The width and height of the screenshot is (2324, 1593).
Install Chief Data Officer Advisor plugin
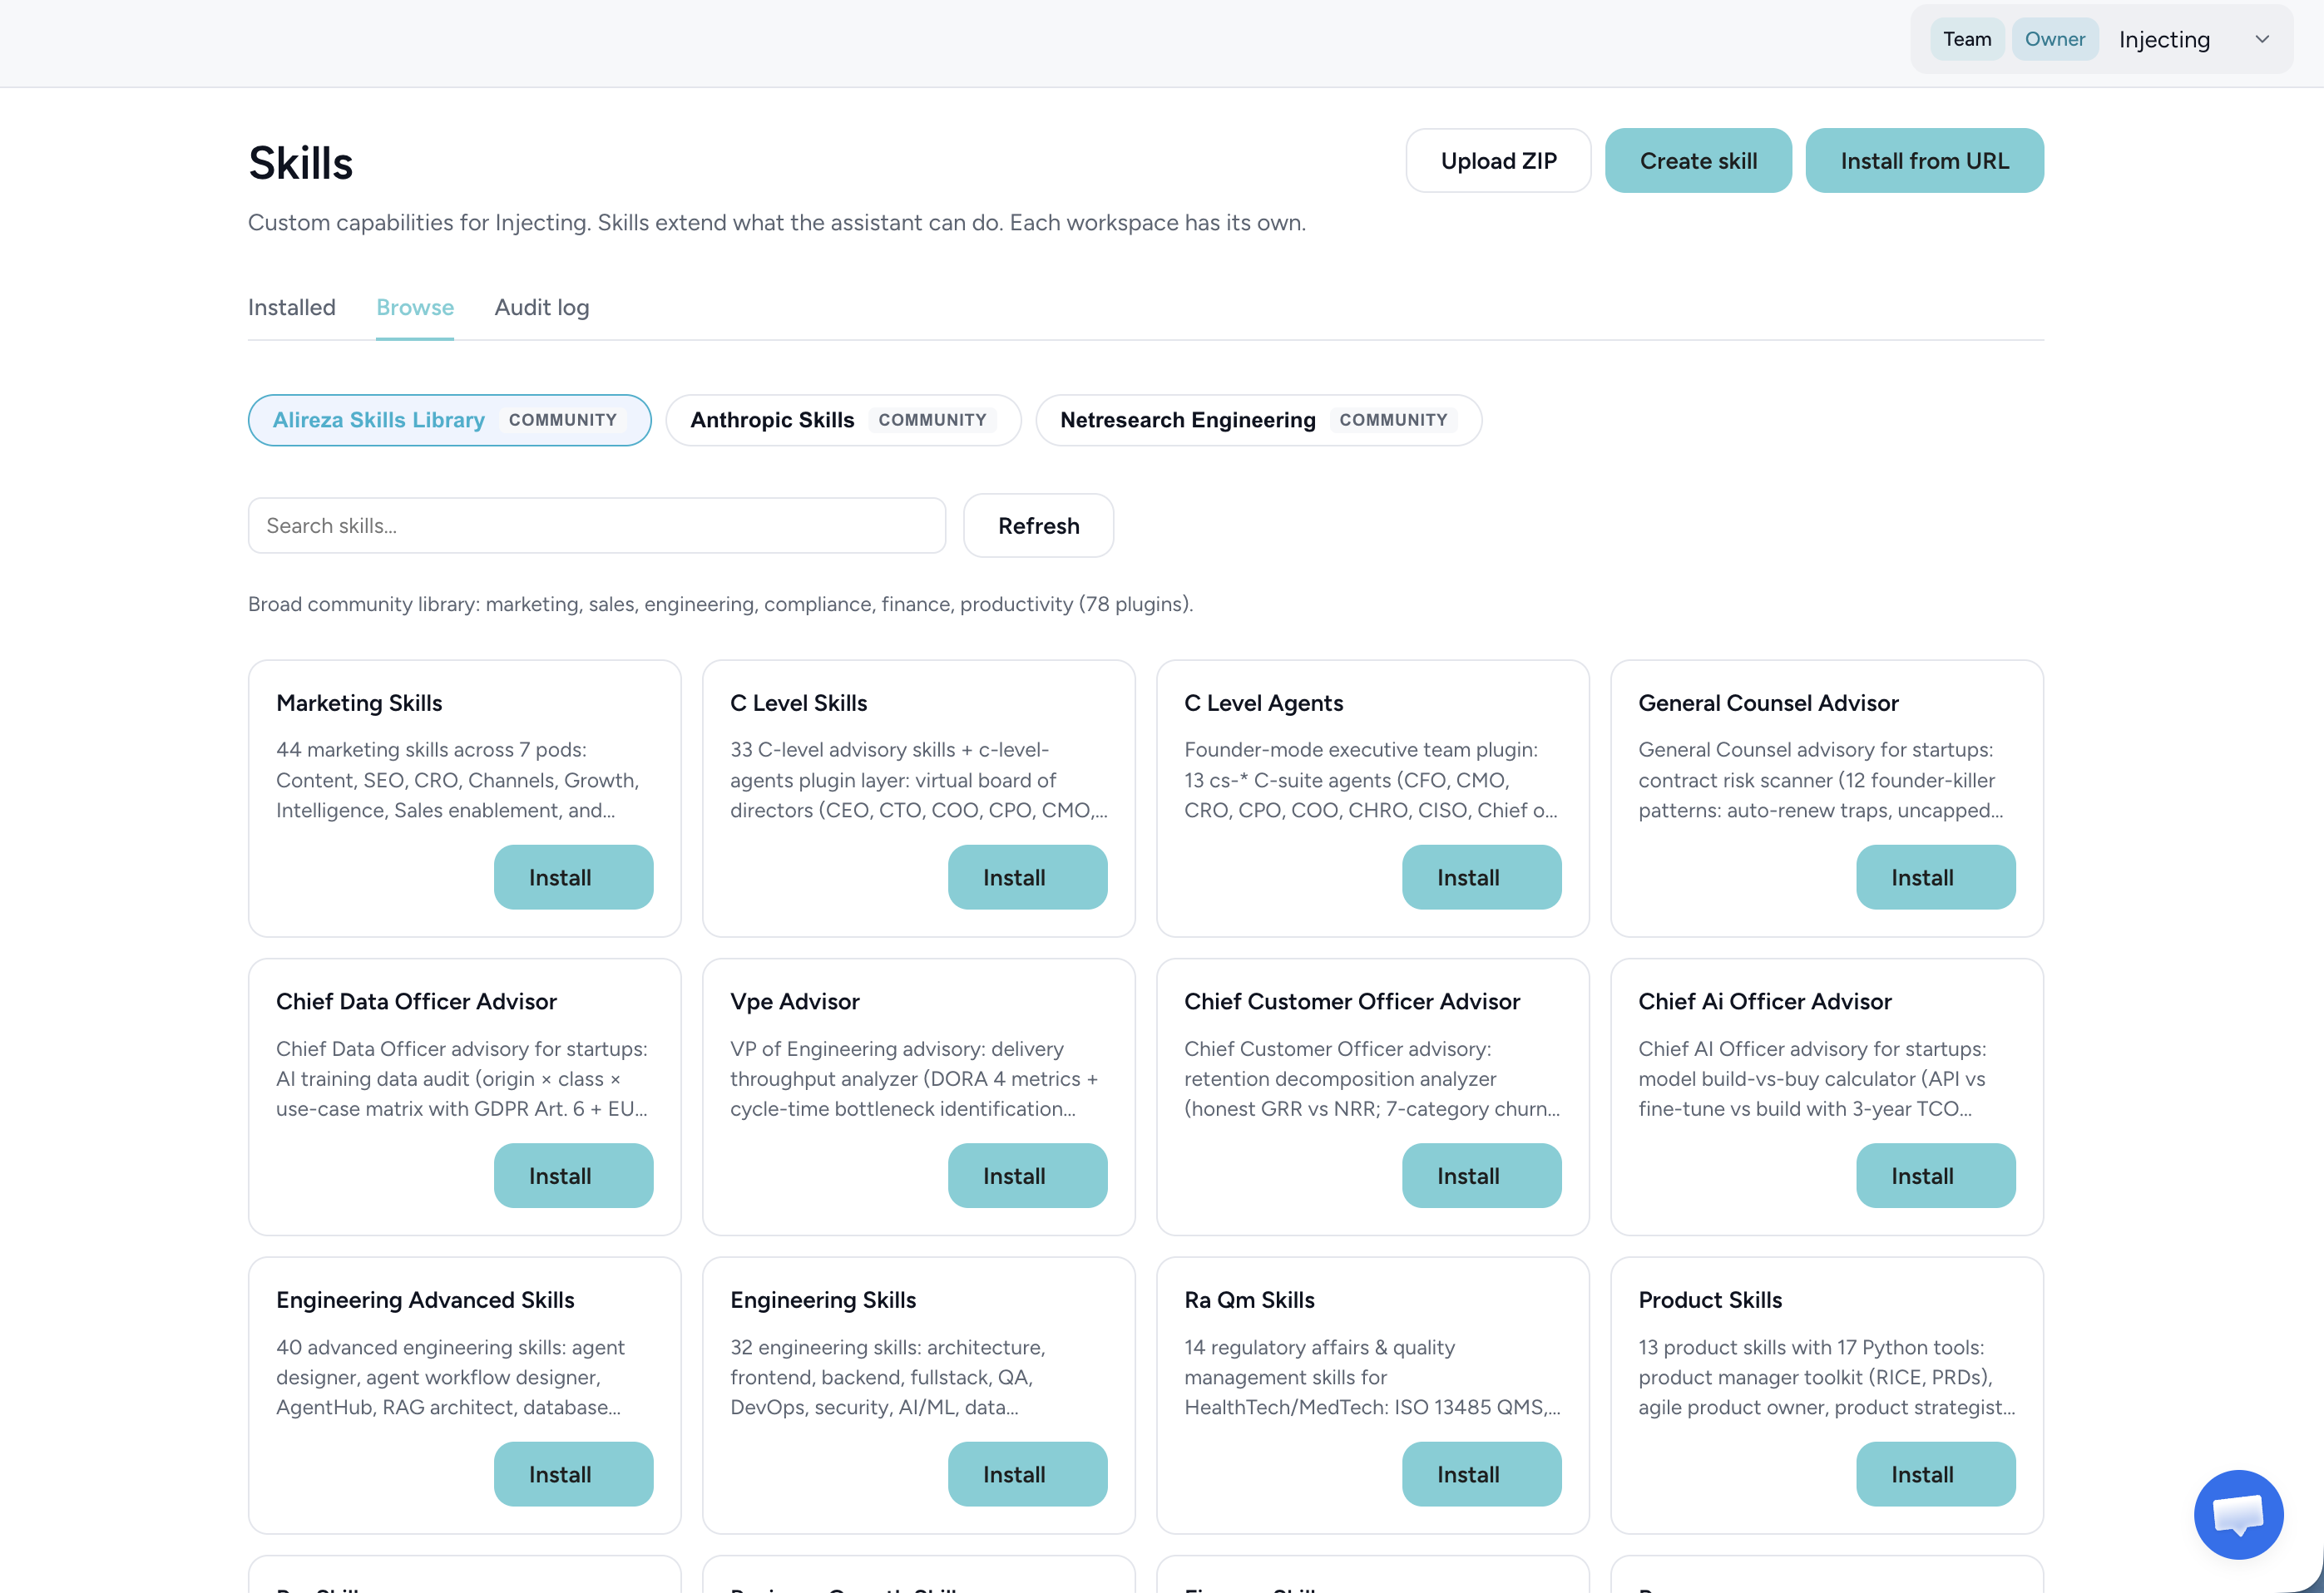point(573,1176)
